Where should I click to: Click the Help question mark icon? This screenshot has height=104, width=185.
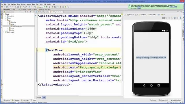pos(69,7)
